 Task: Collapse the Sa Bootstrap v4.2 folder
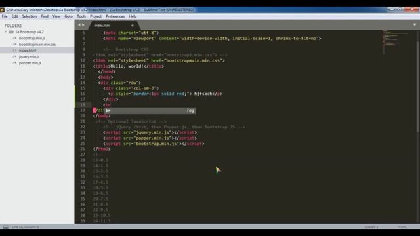(x=6, y=32)
